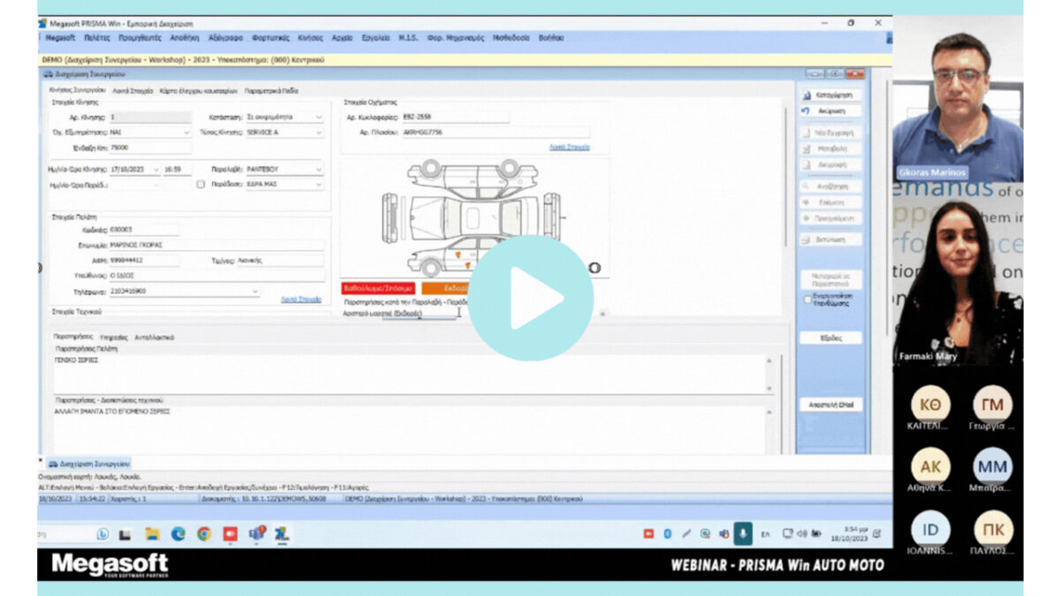Click the technician observations text area
Viewport: 1060px width, 596px height.
[410, 430]
